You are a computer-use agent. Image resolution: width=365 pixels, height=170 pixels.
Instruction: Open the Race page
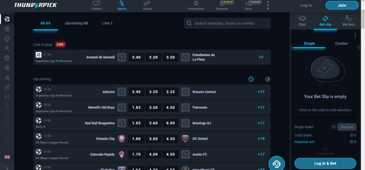coord(248,6)
